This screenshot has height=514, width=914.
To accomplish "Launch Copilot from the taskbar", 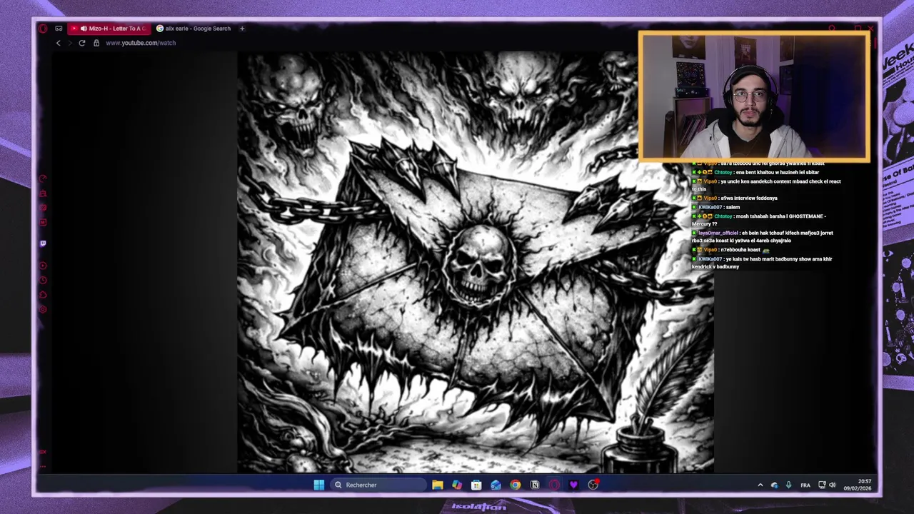I will 457,485.
